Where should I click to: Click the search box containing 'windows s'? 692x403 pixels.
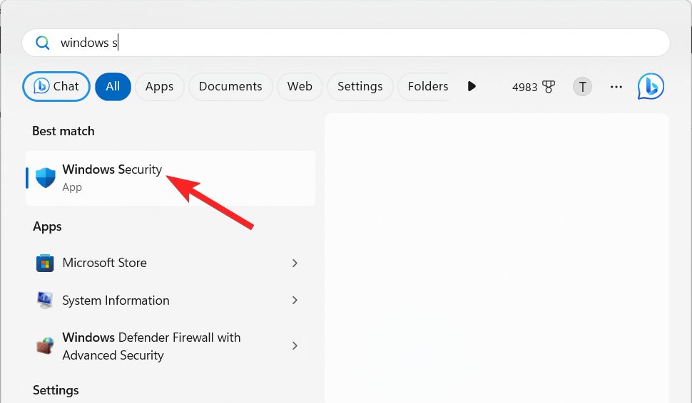coord(346,43)
